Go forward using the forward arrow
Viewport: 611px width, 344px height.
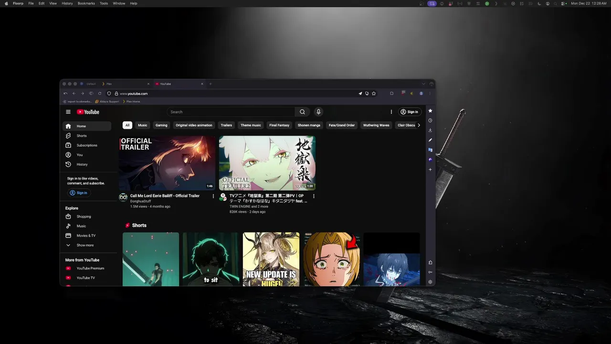83,94
